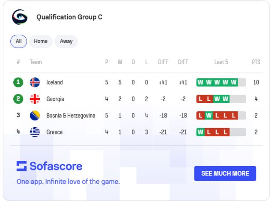Click the PTS column header
Screen dimensions: 274x203
(x=256, y=62)
